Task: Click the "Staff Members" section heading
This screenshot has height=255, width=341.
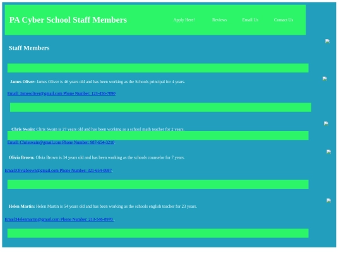Action: (29, 48)
